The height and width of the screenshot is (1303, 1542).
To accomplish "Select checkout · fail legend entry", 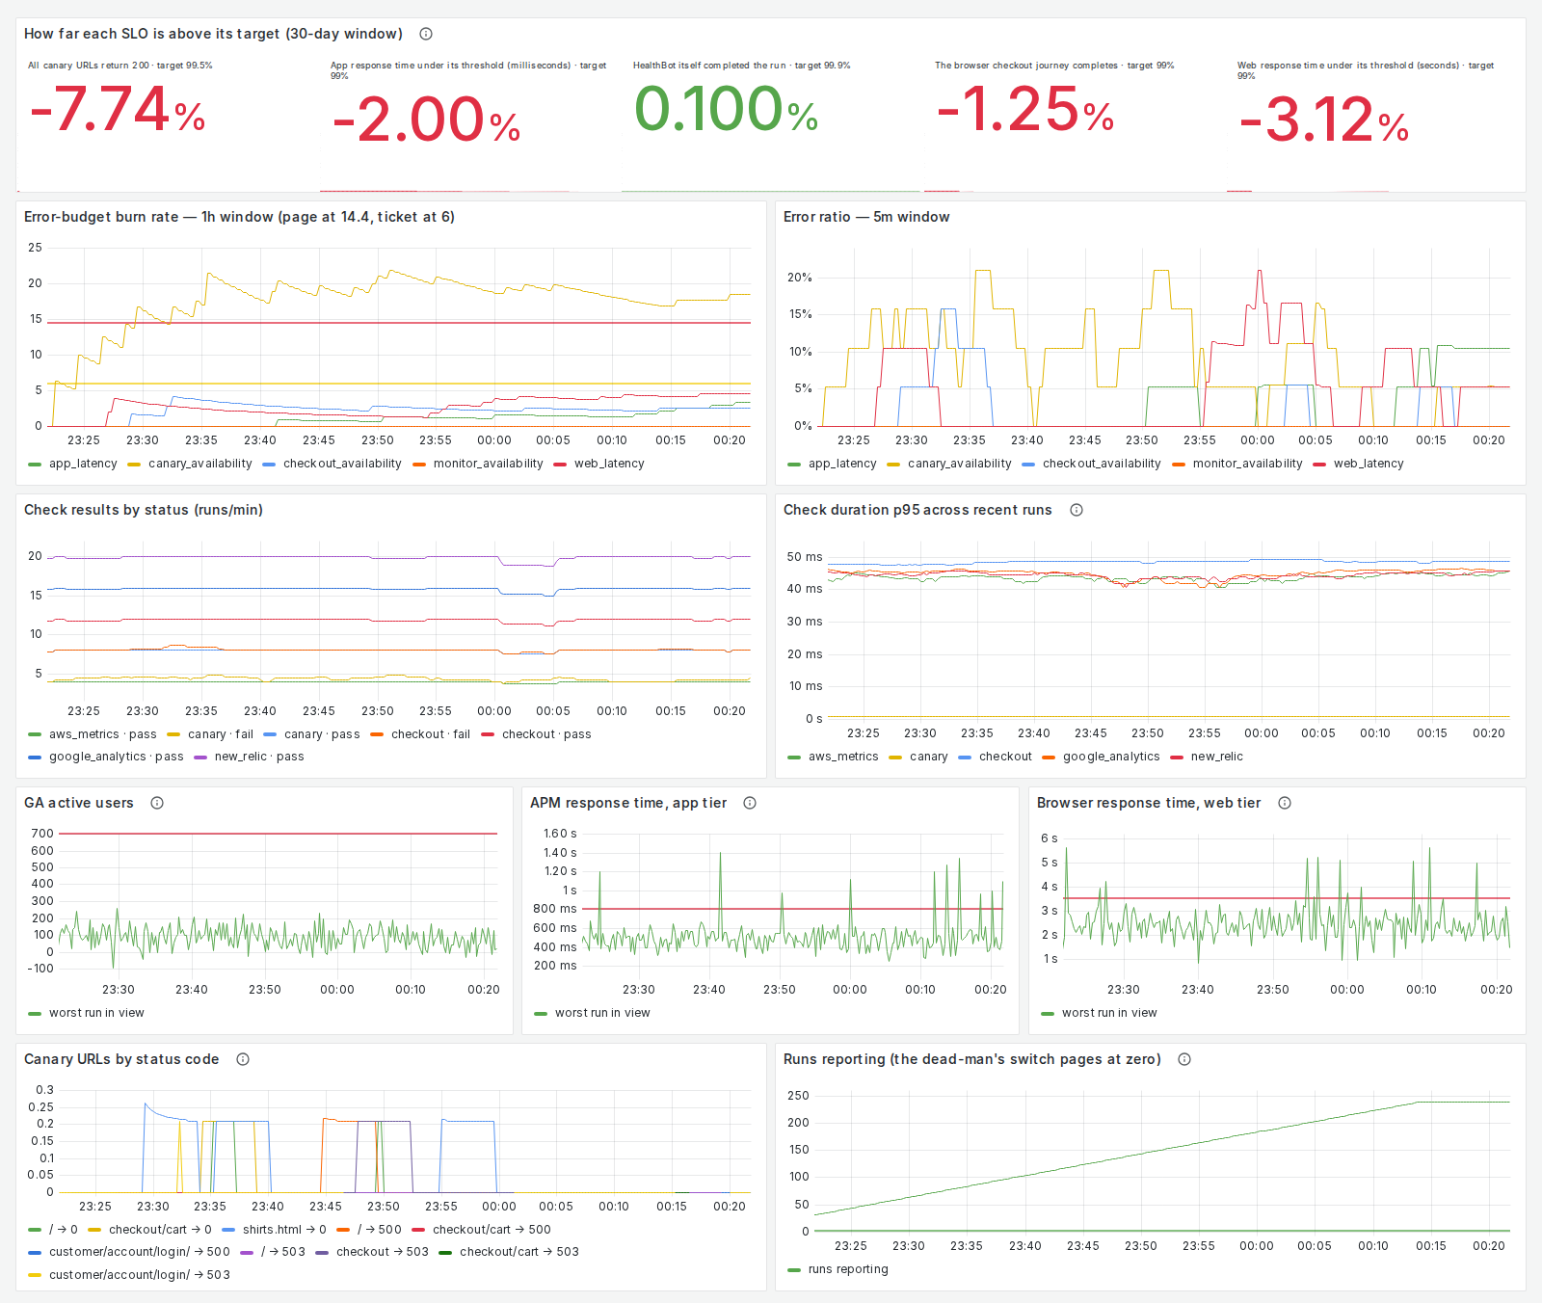I will 431,734.
